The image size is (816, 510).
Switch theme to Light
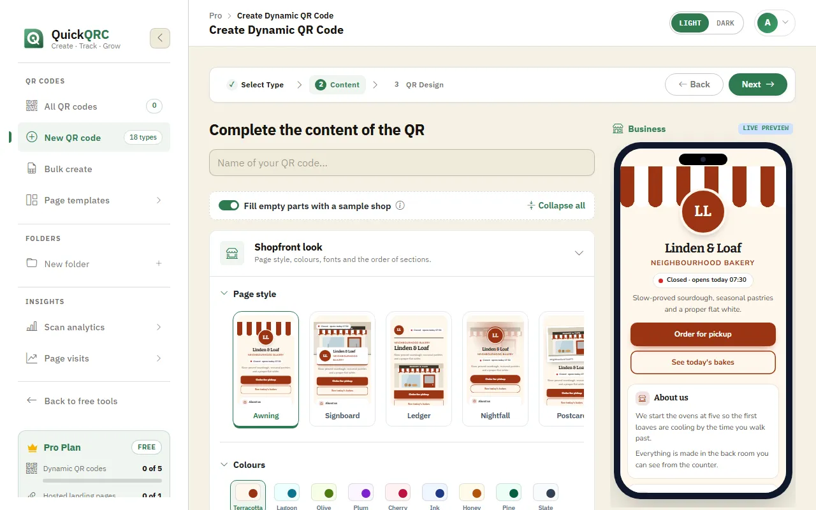(690, 23)
